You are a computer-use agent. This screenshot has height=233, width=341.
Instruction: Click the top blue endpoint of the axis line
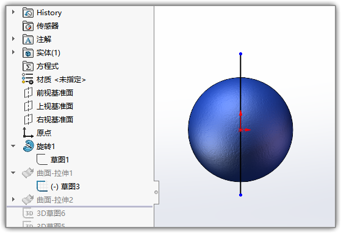point(240,54)
